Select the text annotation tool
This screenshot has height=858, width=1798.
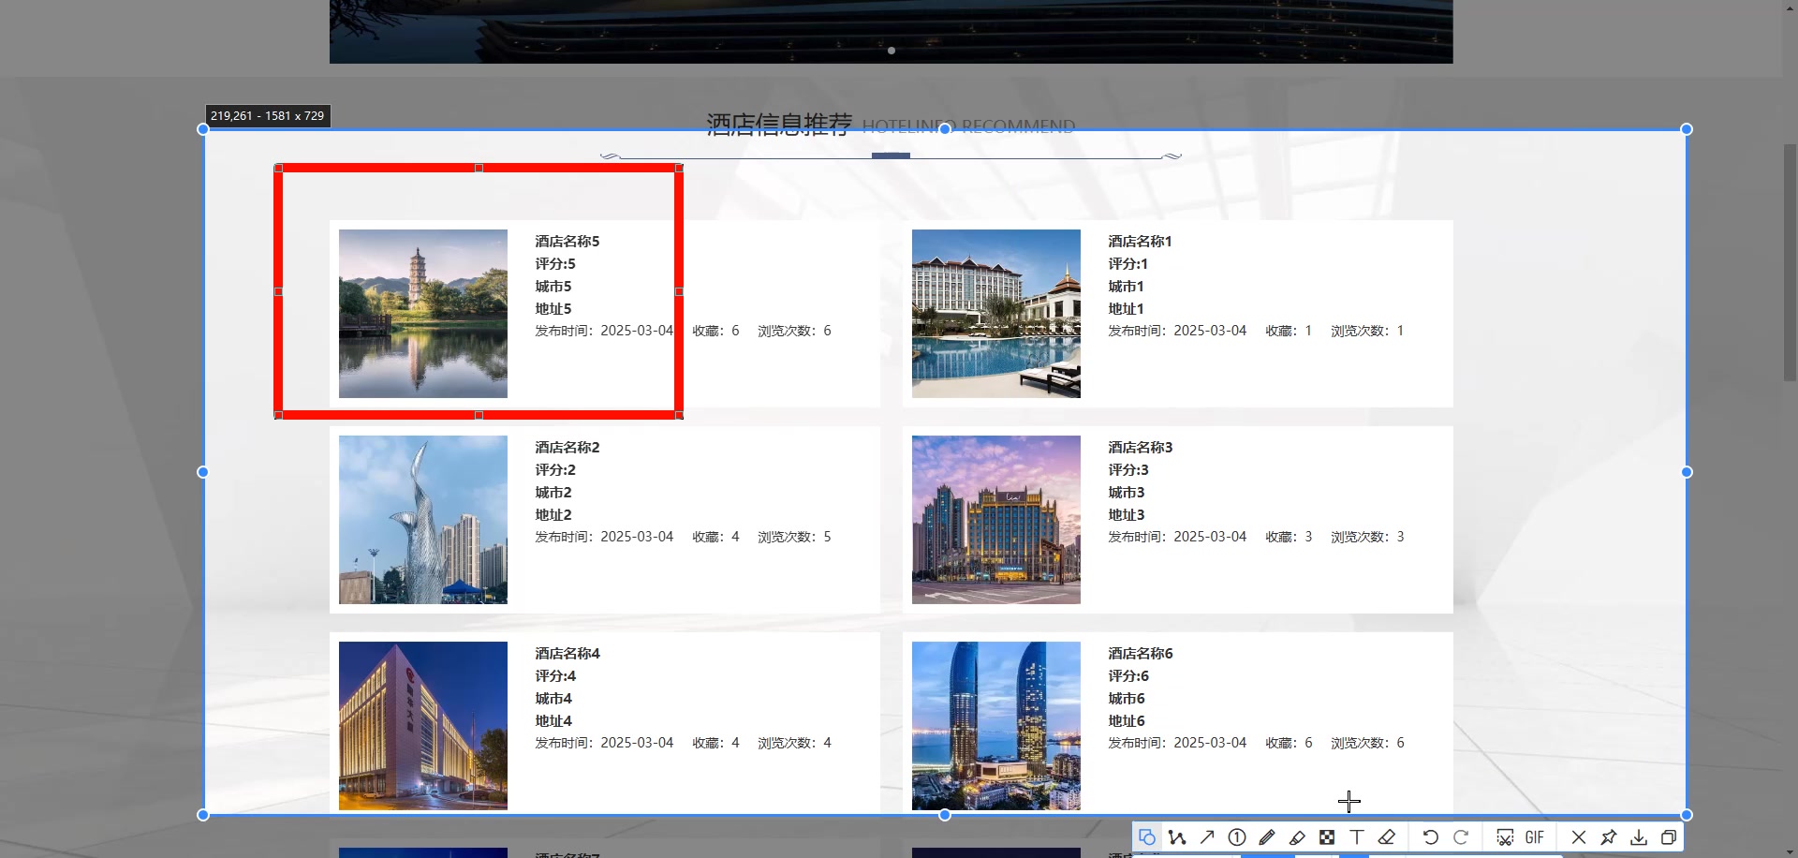tap(1357, 837)
